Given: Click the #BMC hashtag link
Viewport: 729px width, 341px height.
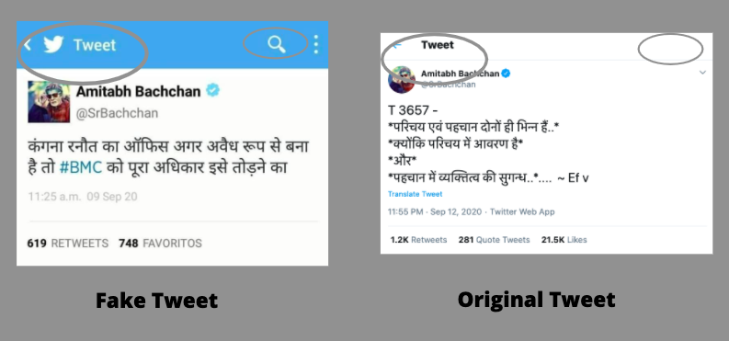Looking at the screenshot, I should (81, 167).
